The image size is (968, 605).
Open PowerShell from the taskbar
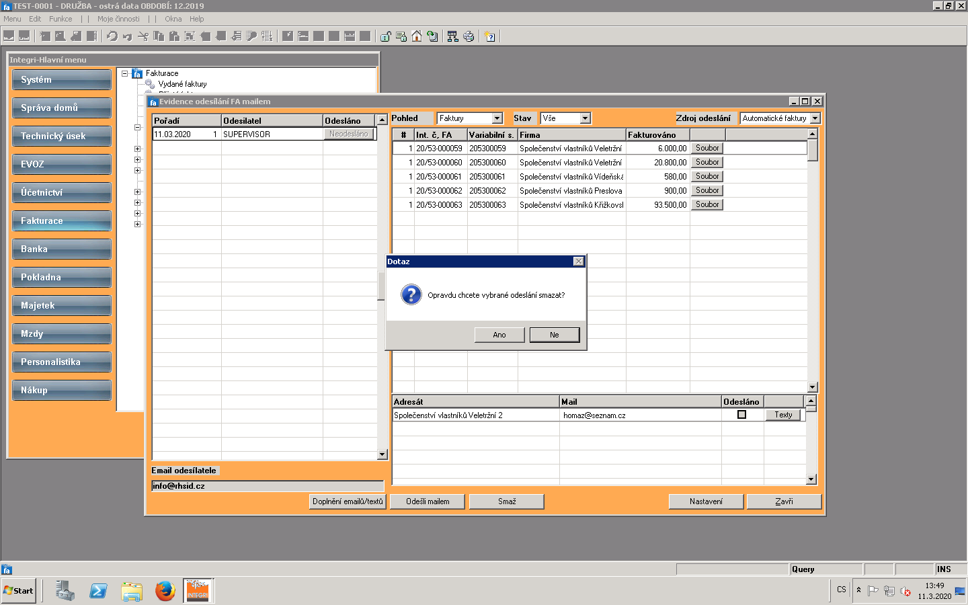[x=98, y=591]
